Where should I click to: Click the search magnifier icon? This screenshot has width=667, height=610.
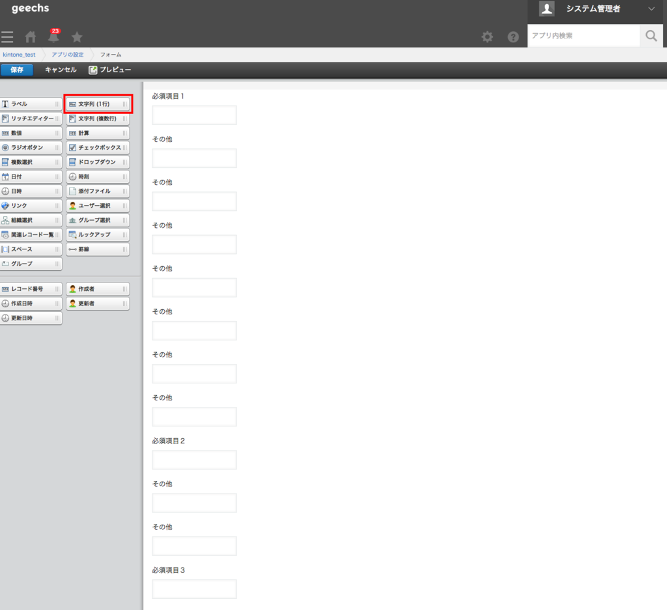(x=651, y=36)
